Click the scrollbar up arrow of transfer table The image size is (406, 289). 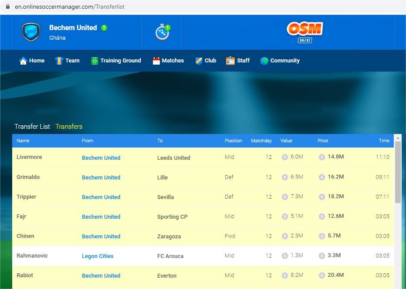(398, 138)
